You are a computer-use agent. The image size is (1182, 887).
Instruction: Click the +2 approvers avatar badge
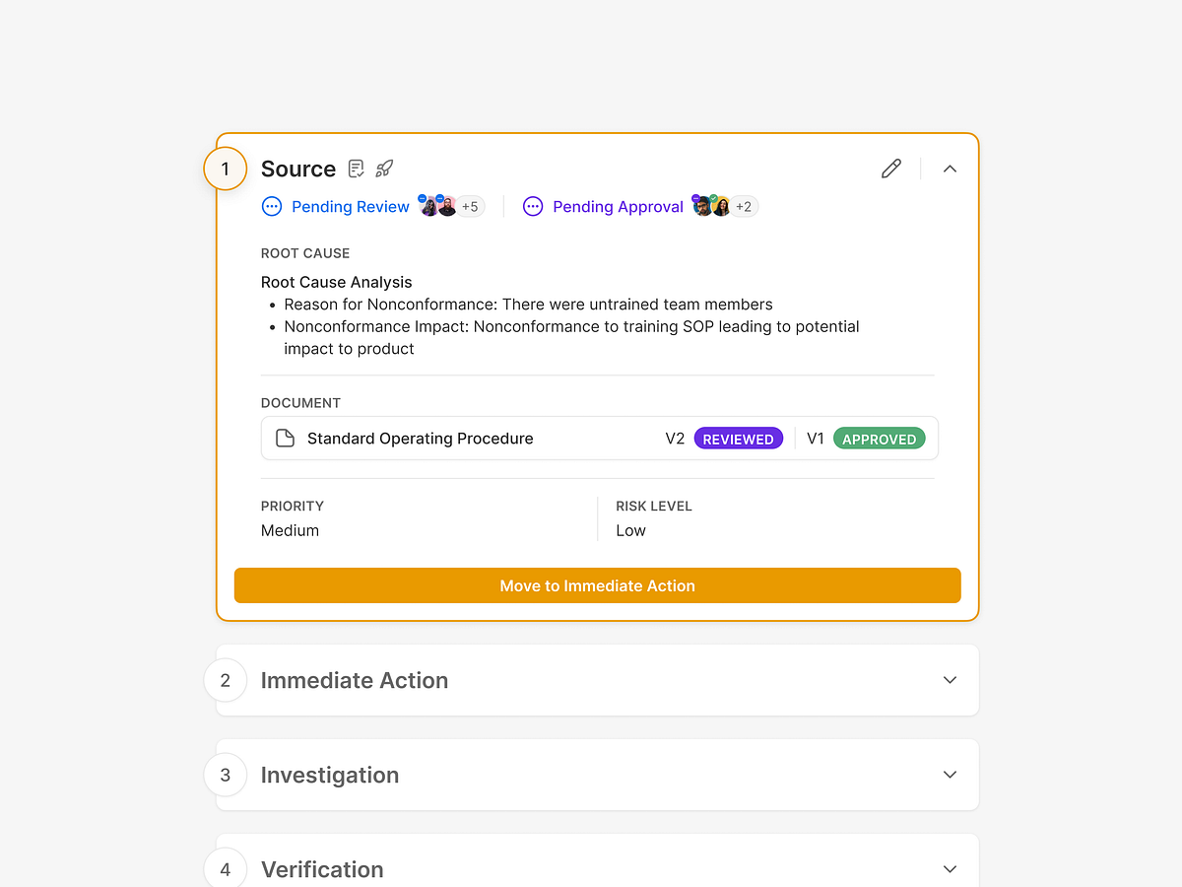click(744, 206)
